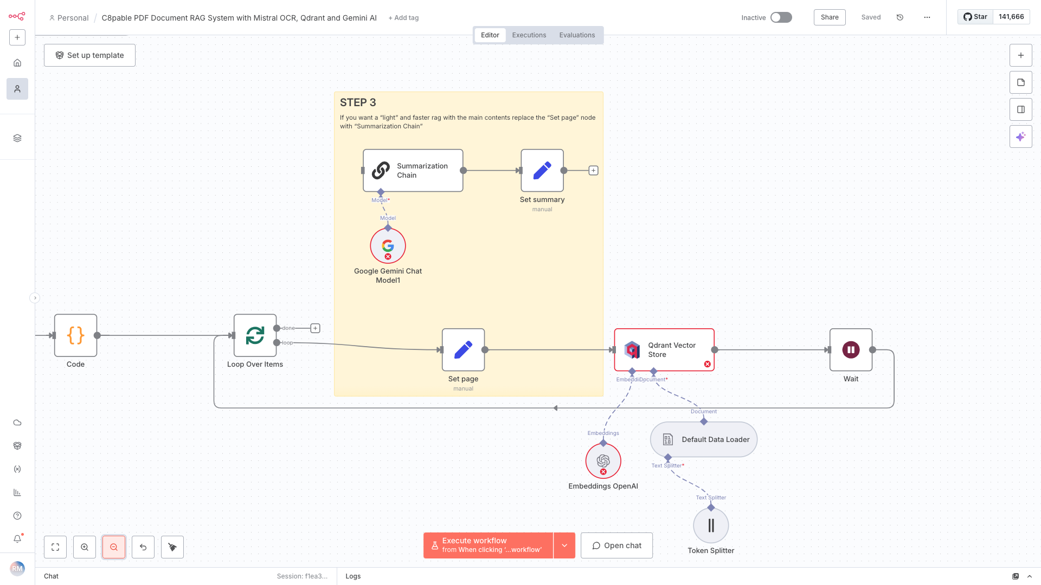Screen dimensions: 1041x585
Task: Click the zoom out magnifier icon
Action: pyautogui.click(x=114, y=547)
